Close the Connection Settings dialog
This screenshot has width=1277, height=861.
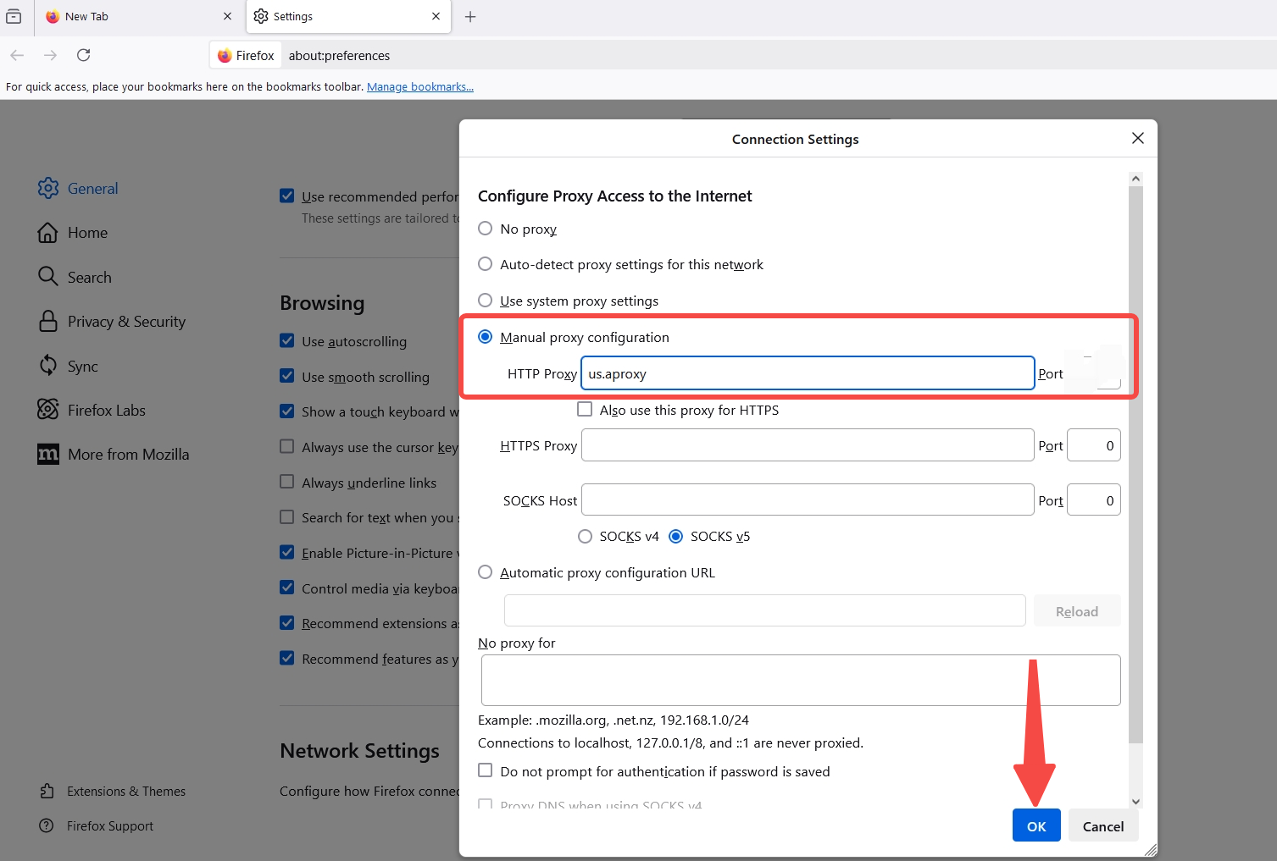coord(1138,138)
